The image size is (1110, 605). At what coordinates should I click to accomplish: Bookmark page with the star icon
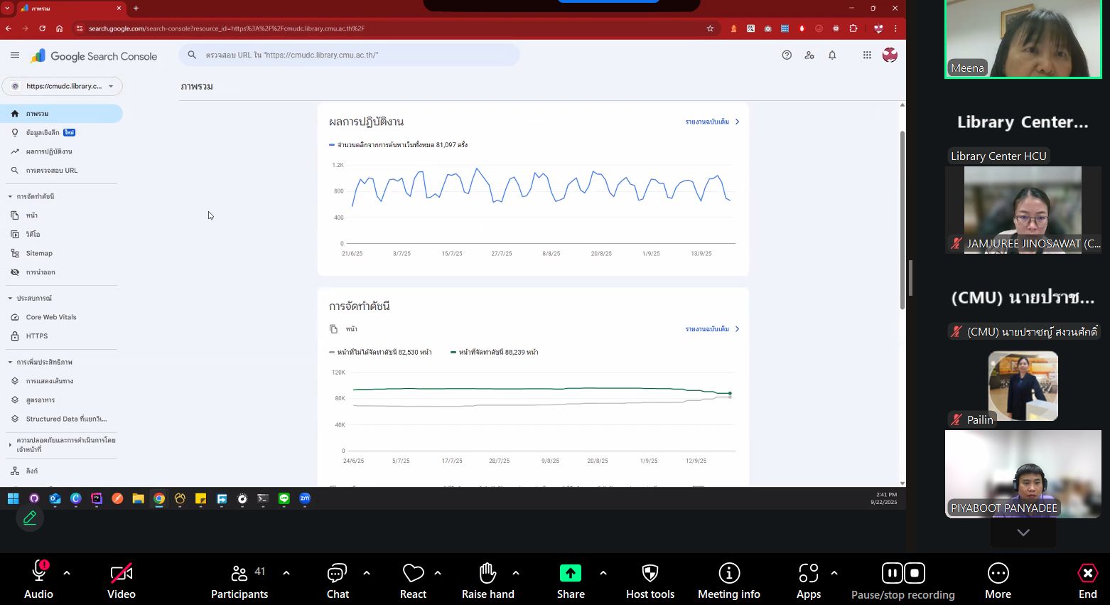[x=710, y=28]
